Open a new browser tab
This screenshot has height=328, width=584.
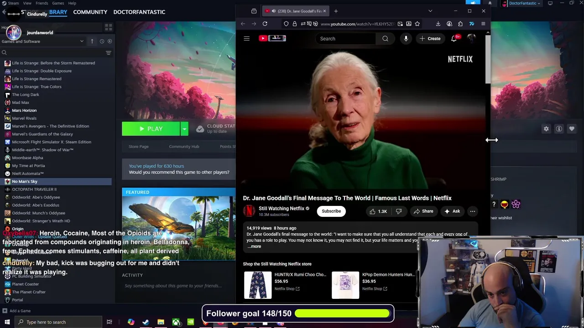point(336,11)
